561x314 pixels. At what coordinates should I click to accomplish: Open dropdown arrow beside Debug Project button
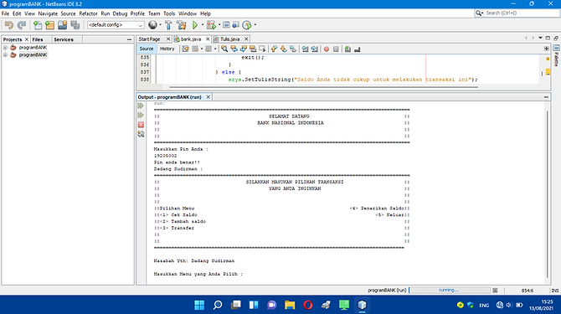219,25
